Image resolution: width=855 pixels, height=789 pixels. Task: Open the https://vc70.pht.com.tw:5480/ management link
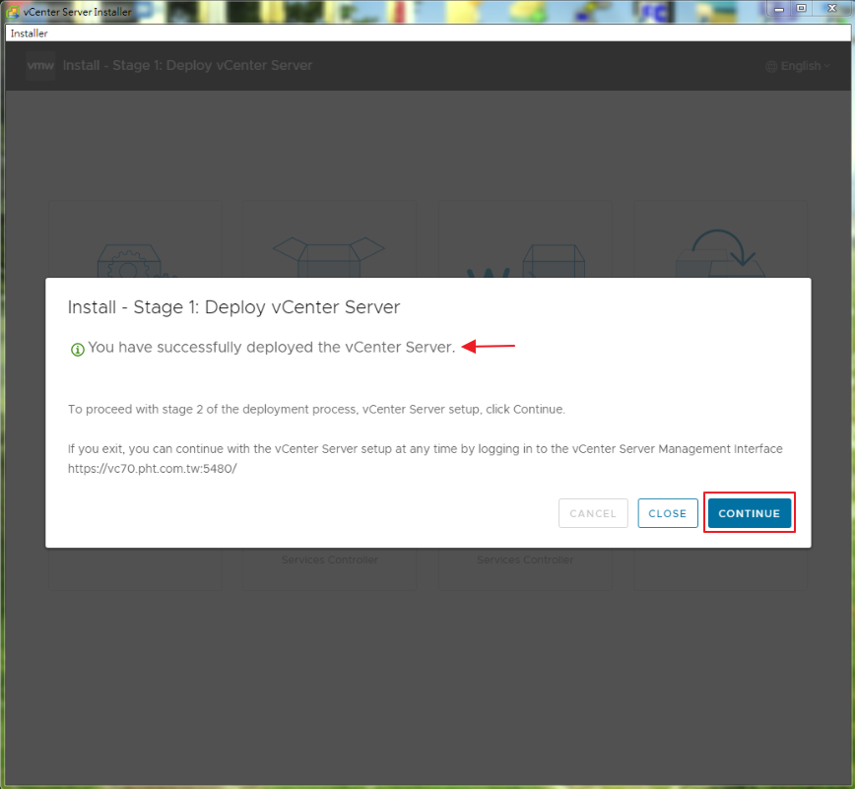coord(152,469)
